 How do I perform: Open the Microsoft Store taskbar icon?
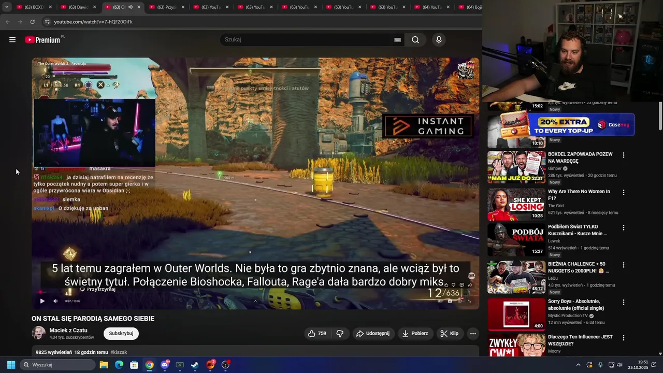point(134,365)
